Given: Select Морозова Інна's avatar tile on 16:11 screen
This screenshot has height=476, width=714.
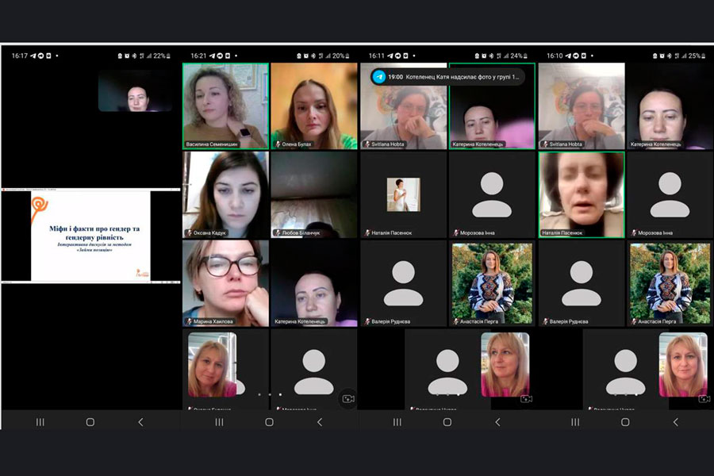Looking at the screenshot, I should coord(492,194).
